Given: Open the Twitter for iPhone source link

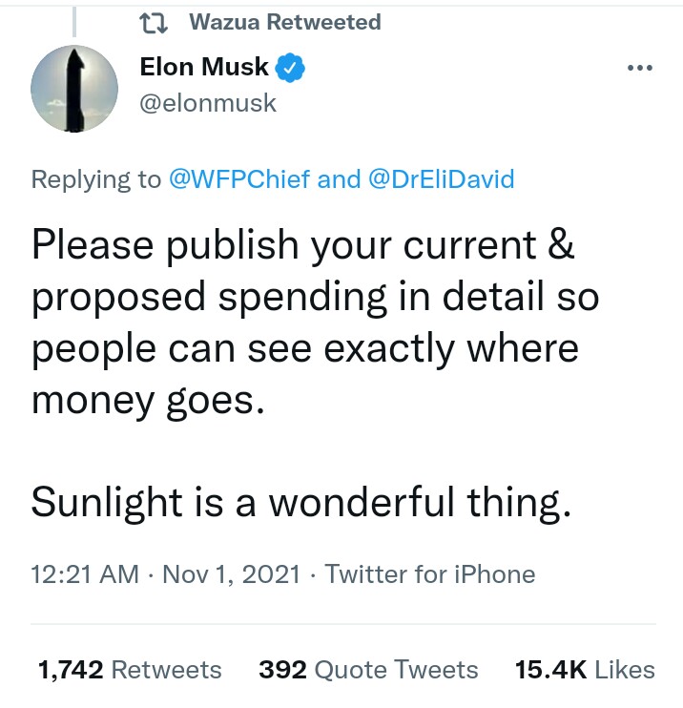Looking at the screenshot, I should tap(430, 574).
